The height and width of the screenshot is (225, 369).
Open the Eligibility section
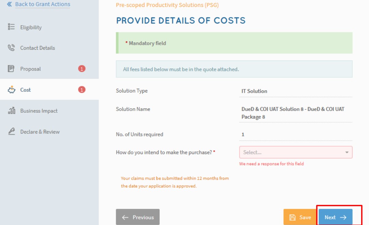[31, 27]
